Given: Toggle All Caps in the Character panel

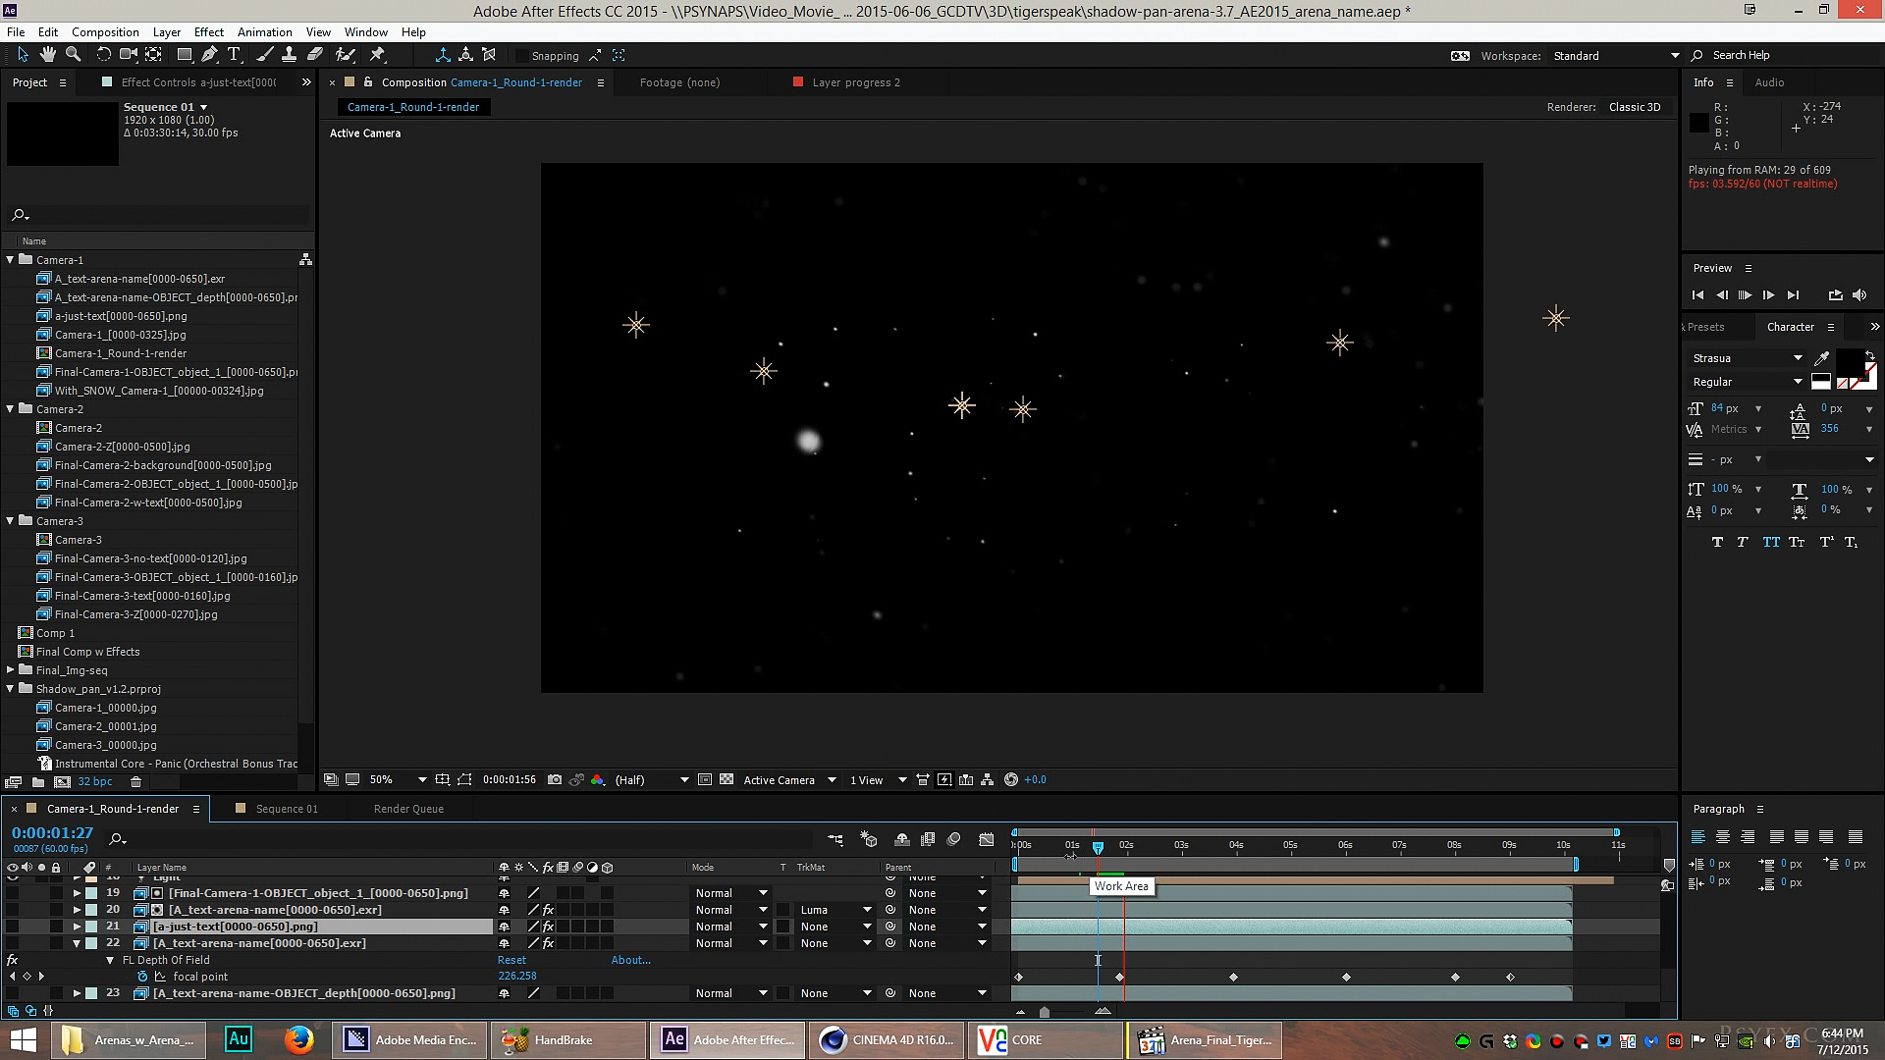Looking at the screenshot, I should pos(1770,542).
